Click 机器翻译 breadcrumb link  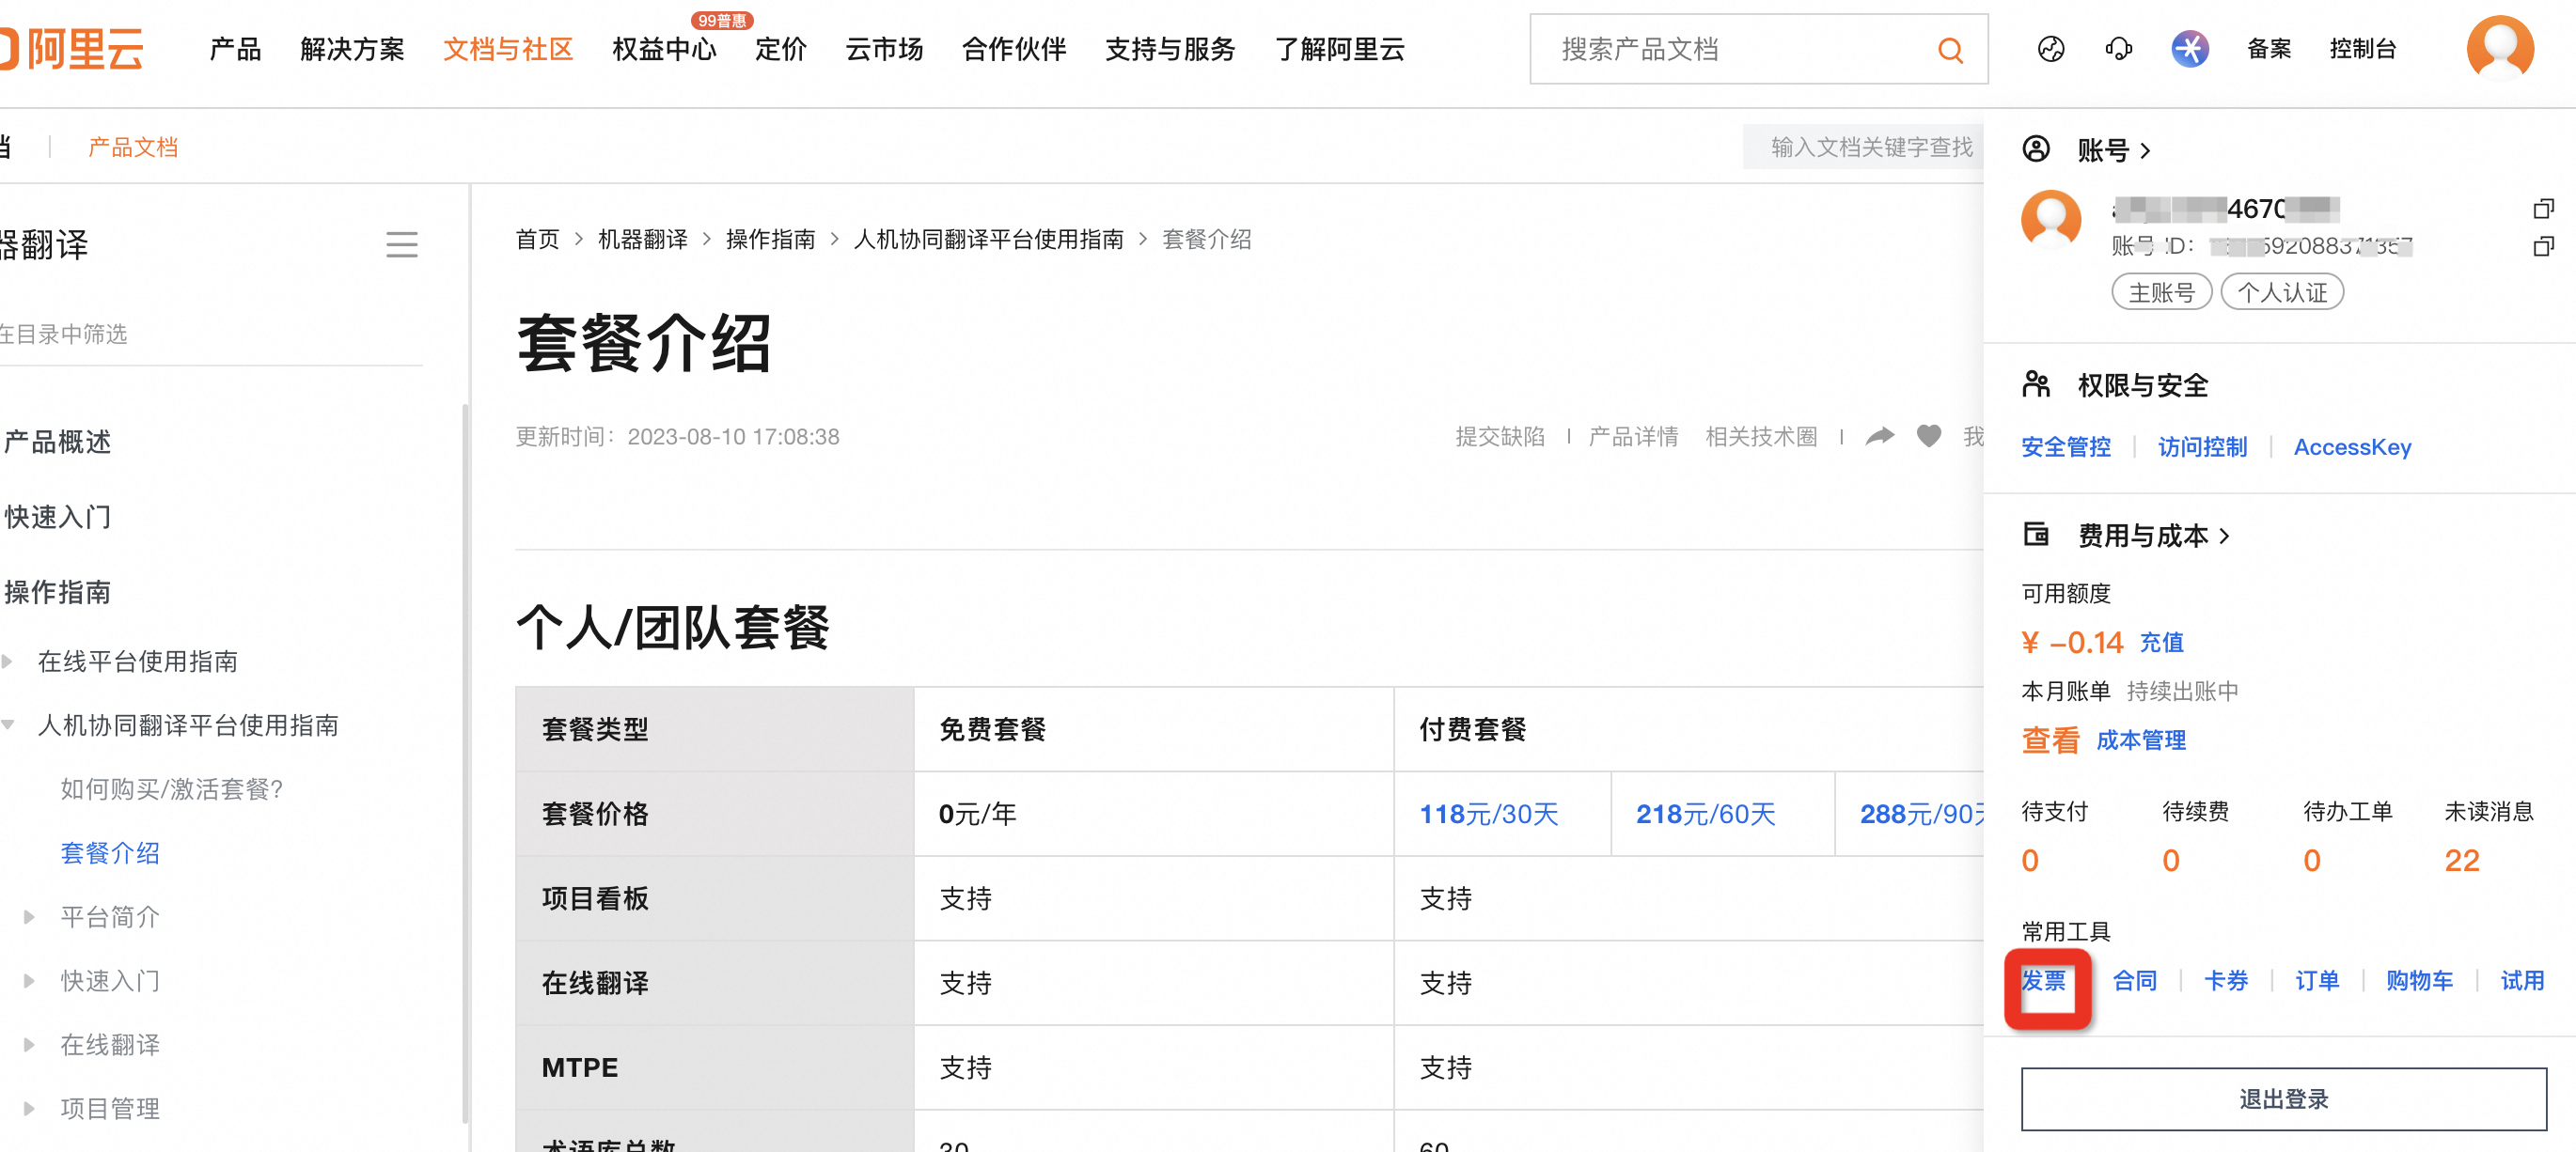point(642,240)
